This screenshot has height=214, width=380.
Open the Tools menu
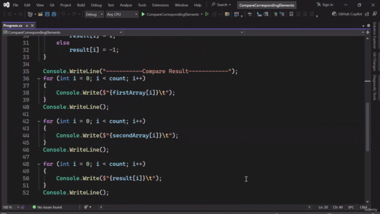point(142,5)
